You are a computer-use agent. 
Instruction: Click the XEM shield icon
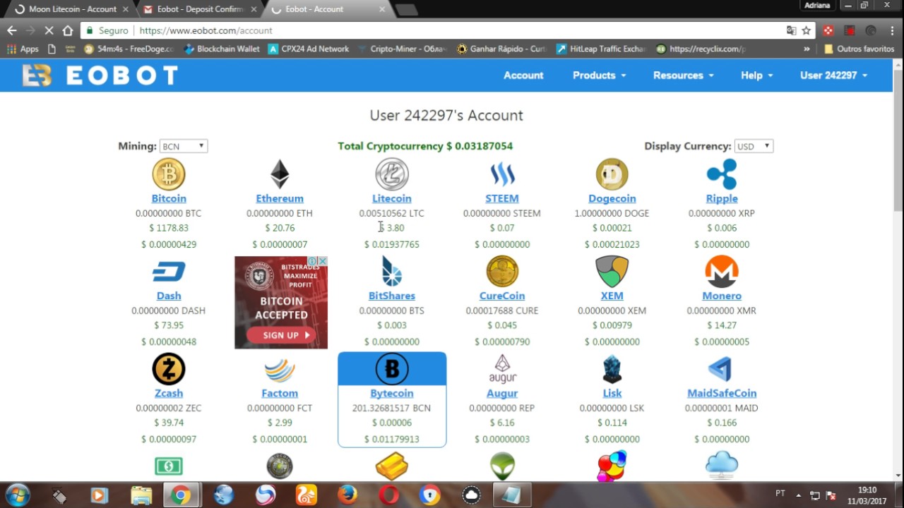(612, 272)
